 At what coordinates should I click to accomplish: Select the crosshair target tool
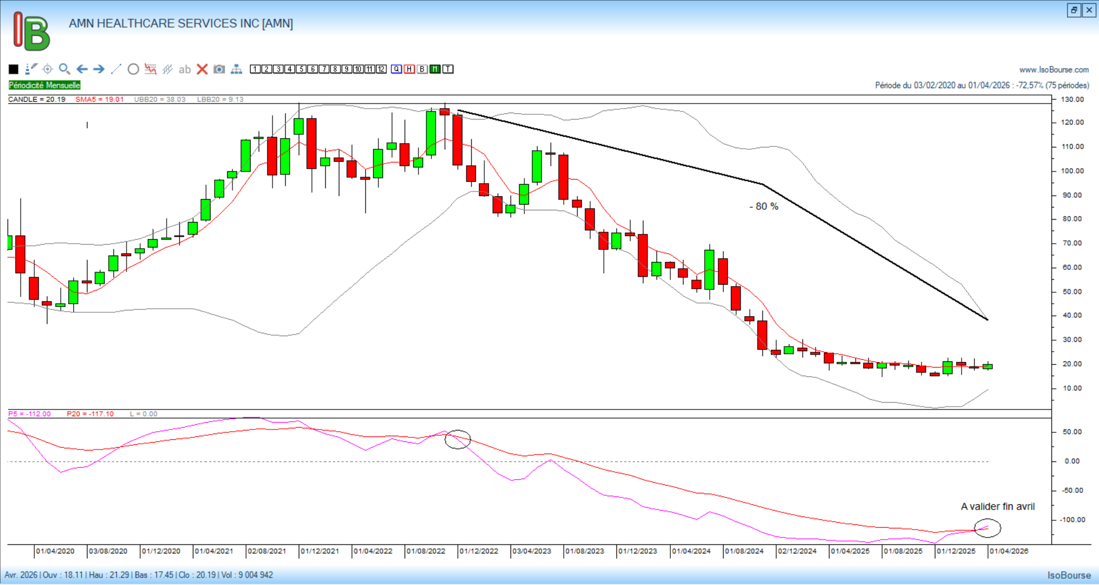[x=48, y=69]
